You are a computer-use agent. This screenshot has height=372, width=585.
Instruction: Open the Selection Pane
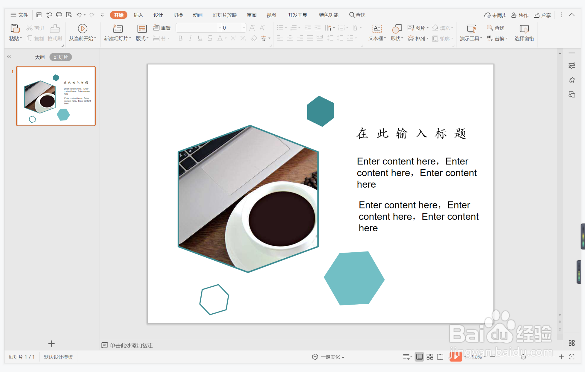pyautogui.click(x=524, y=32)
